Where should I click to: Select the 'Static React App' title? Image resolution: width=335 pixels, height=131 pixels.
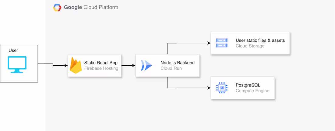point(101,63)
